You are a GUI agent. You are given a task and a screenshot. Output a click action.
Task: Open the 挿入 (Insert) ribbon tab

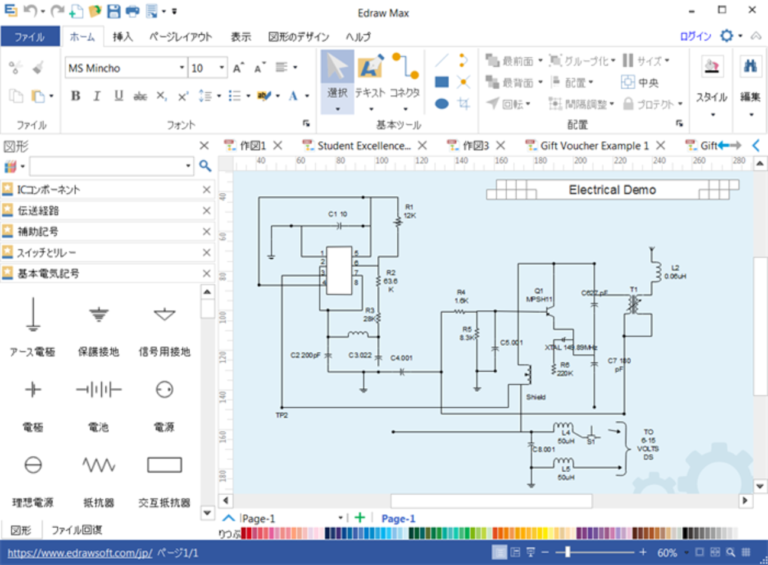pos(122,37)
